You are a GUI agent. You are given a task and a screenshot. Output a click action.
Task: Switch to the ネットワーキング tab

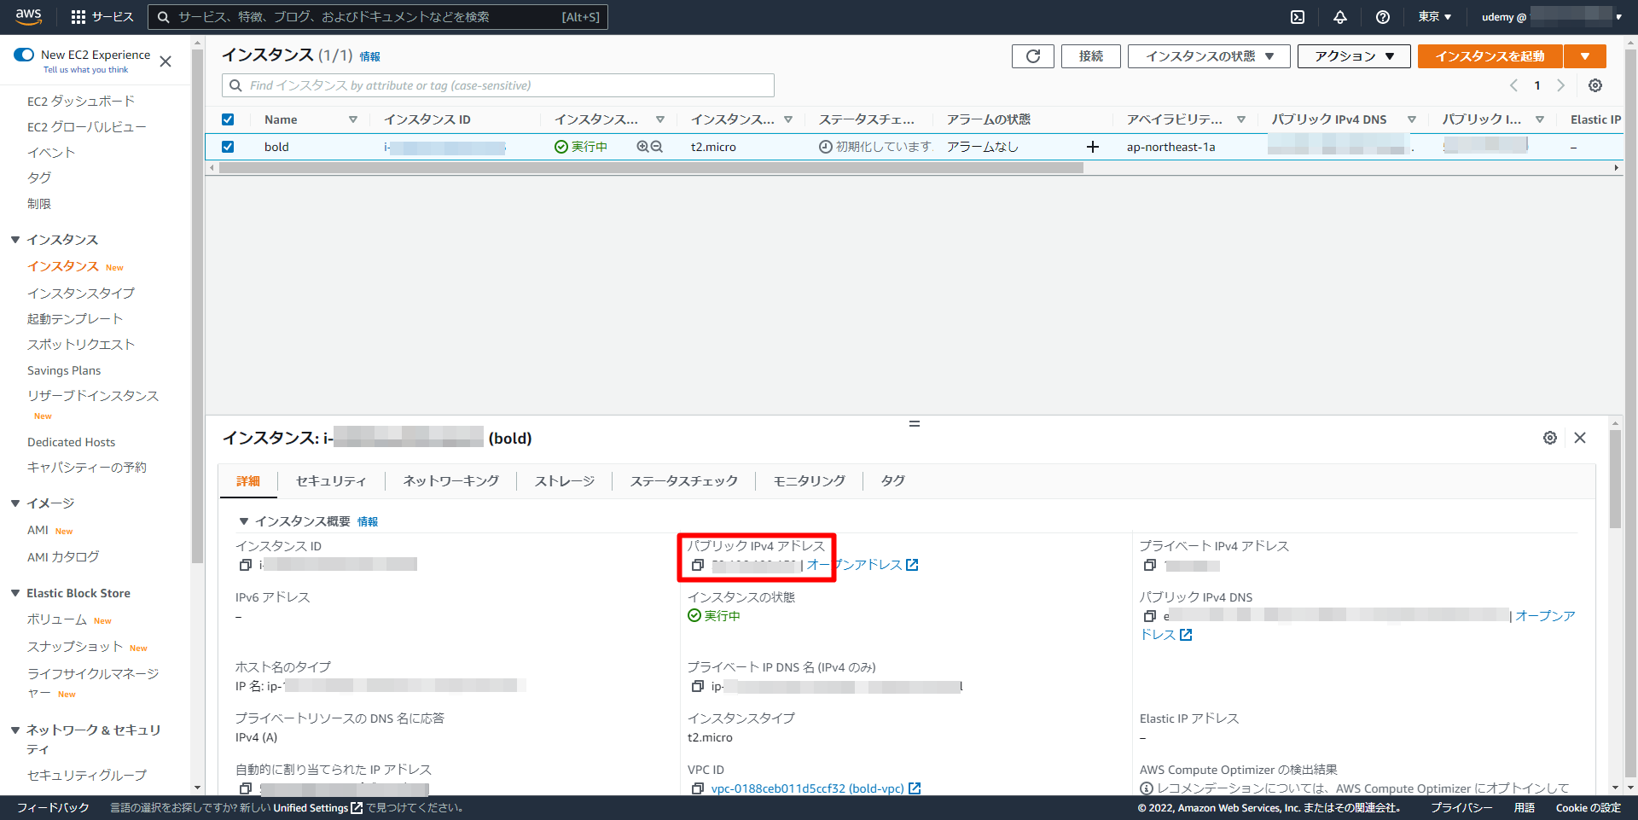coord(450,481)
